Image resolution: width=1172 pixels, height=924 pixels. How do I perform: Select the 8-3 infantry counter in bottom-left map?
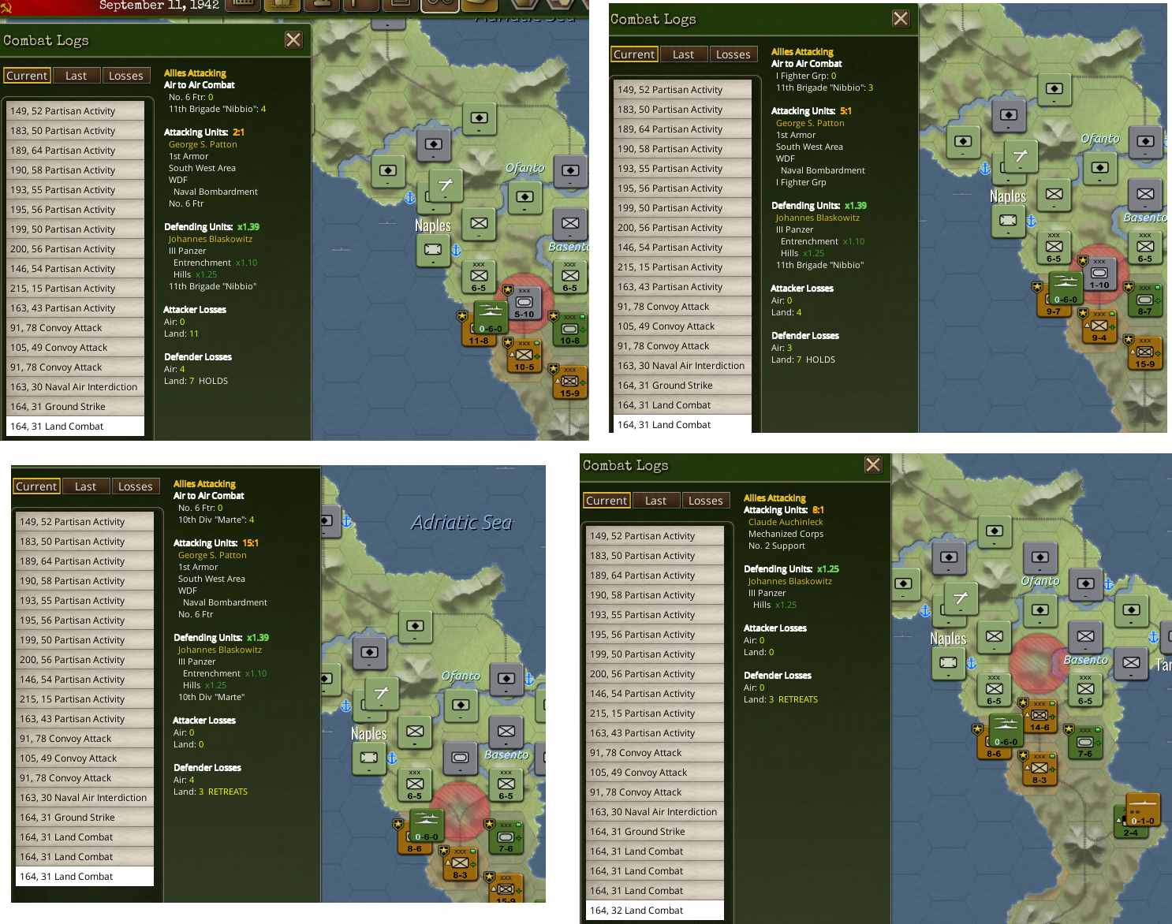click(x=461, y=864)
